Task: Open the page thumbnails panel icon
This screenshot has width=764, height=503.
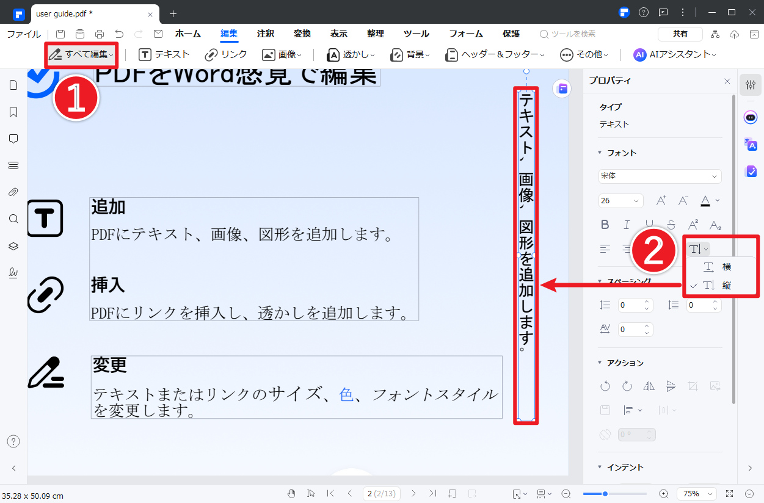Action: 13,85
